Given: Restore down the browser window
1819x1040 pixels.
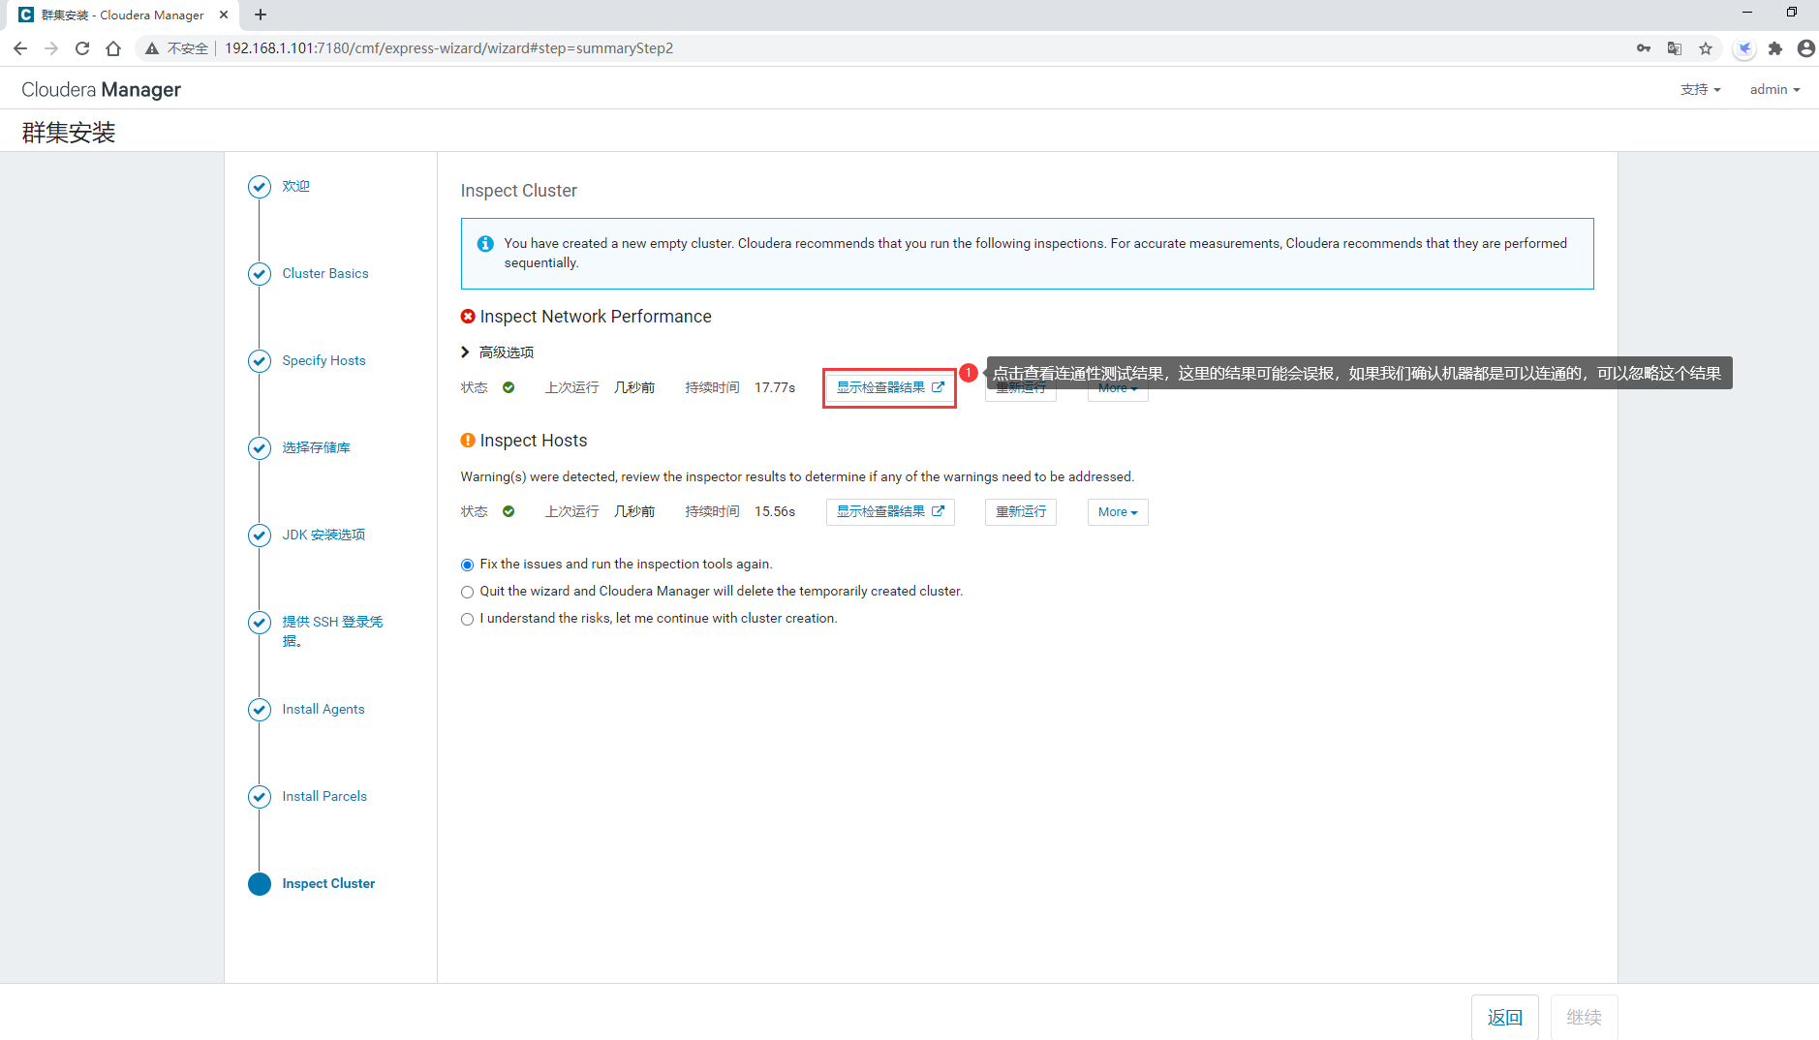Looking at the screenshot, I should (1792, 13).
